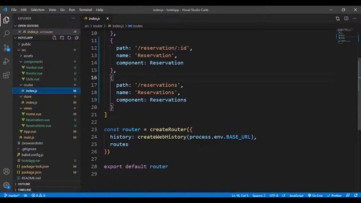Click Prettier in status bar
Screen dimensions: 361x203
tap(334, 196)
